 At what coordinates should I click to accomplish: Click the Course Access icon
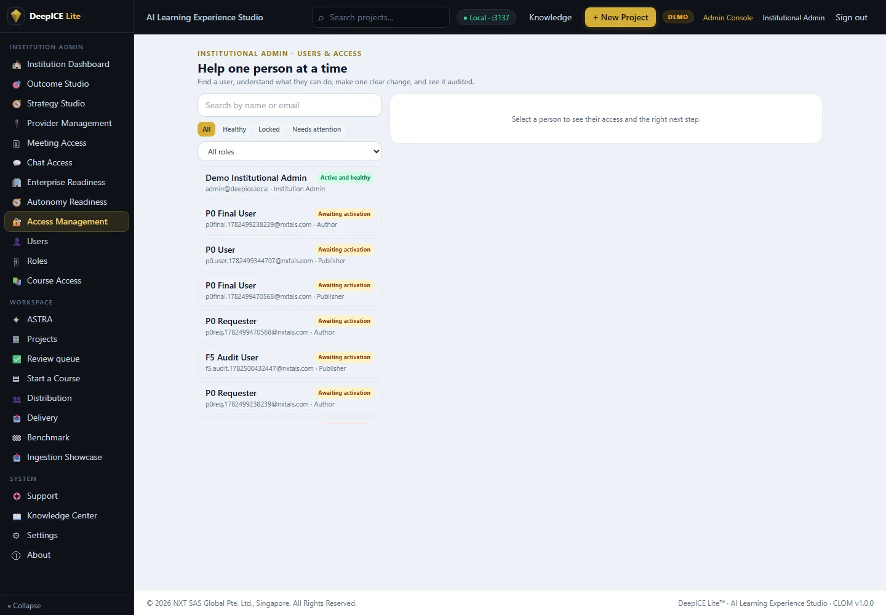pos(17,281)
